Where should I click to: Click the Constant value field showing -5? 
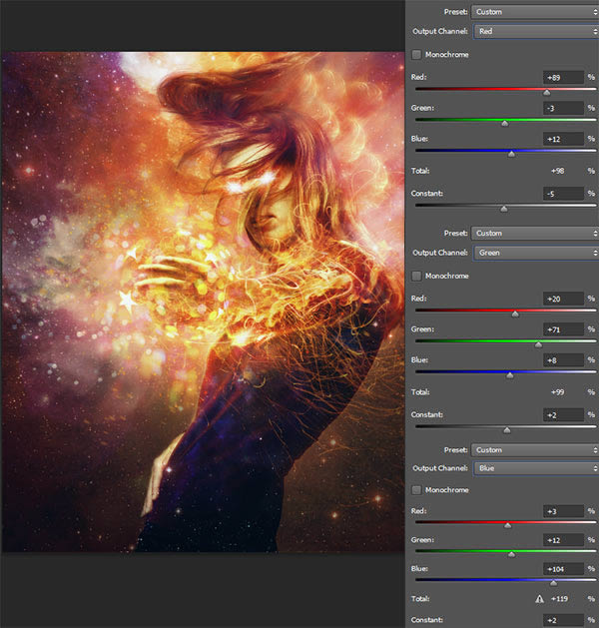563,194
